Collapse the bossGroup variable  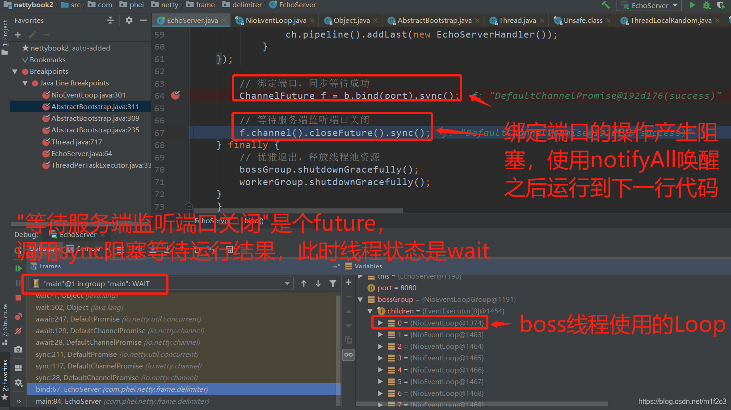361,299
